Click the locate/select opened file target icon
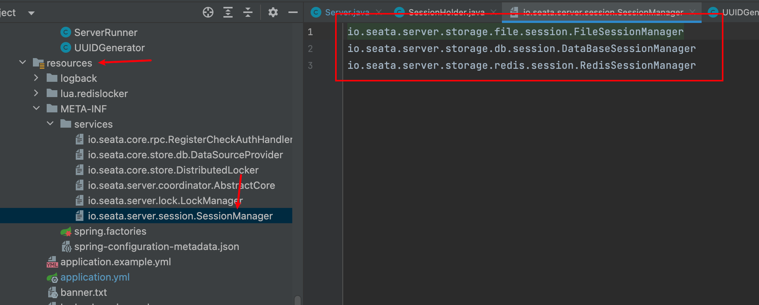 point(208,13)
